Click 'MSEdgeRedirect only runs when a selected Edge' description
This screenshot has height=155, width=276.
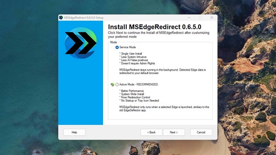164,108
